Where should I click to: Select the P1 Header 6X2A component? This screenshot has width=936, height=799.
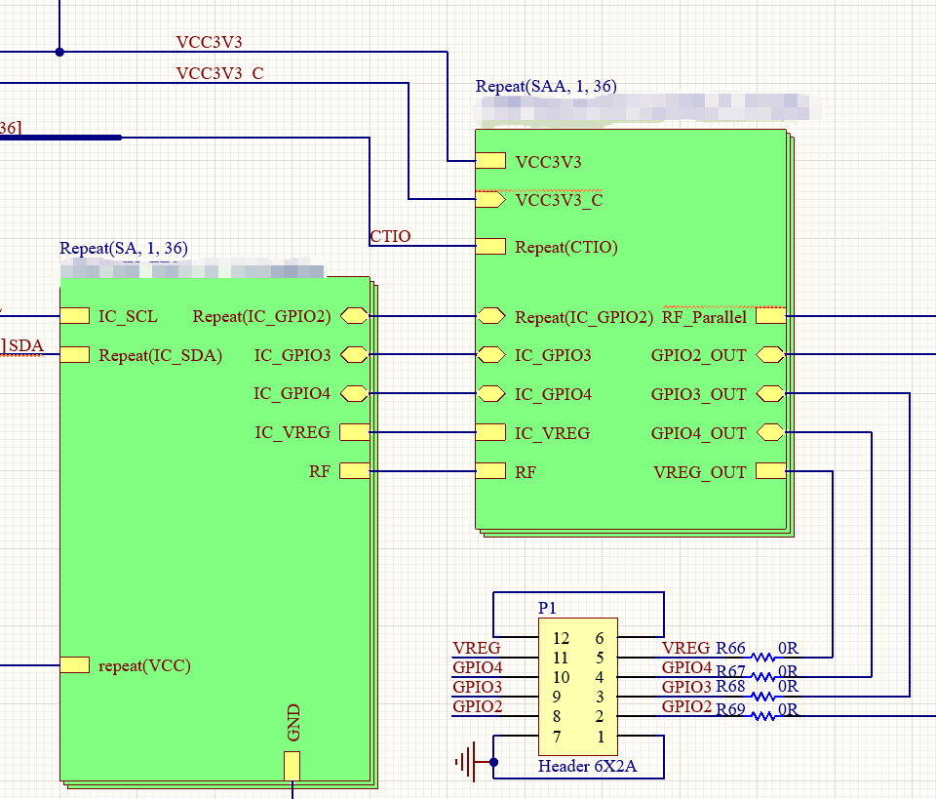click(x=578, y=687)
